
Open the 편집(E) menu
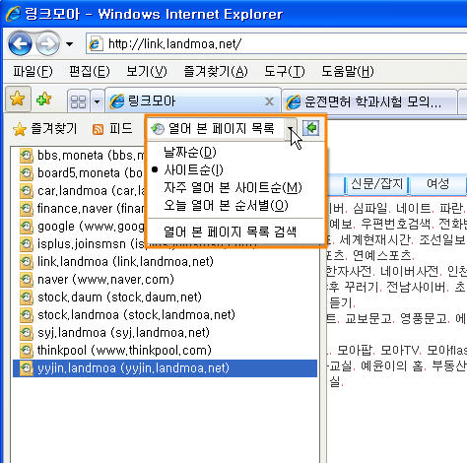click(x=90, y=71)
